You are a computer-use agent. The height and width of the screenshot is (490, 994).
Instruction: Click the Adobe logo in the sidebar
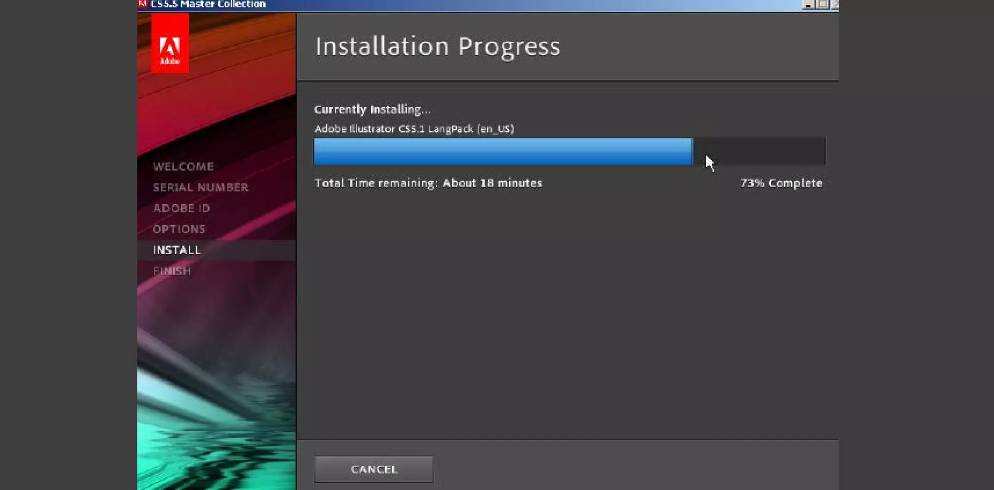click(170, 43)
